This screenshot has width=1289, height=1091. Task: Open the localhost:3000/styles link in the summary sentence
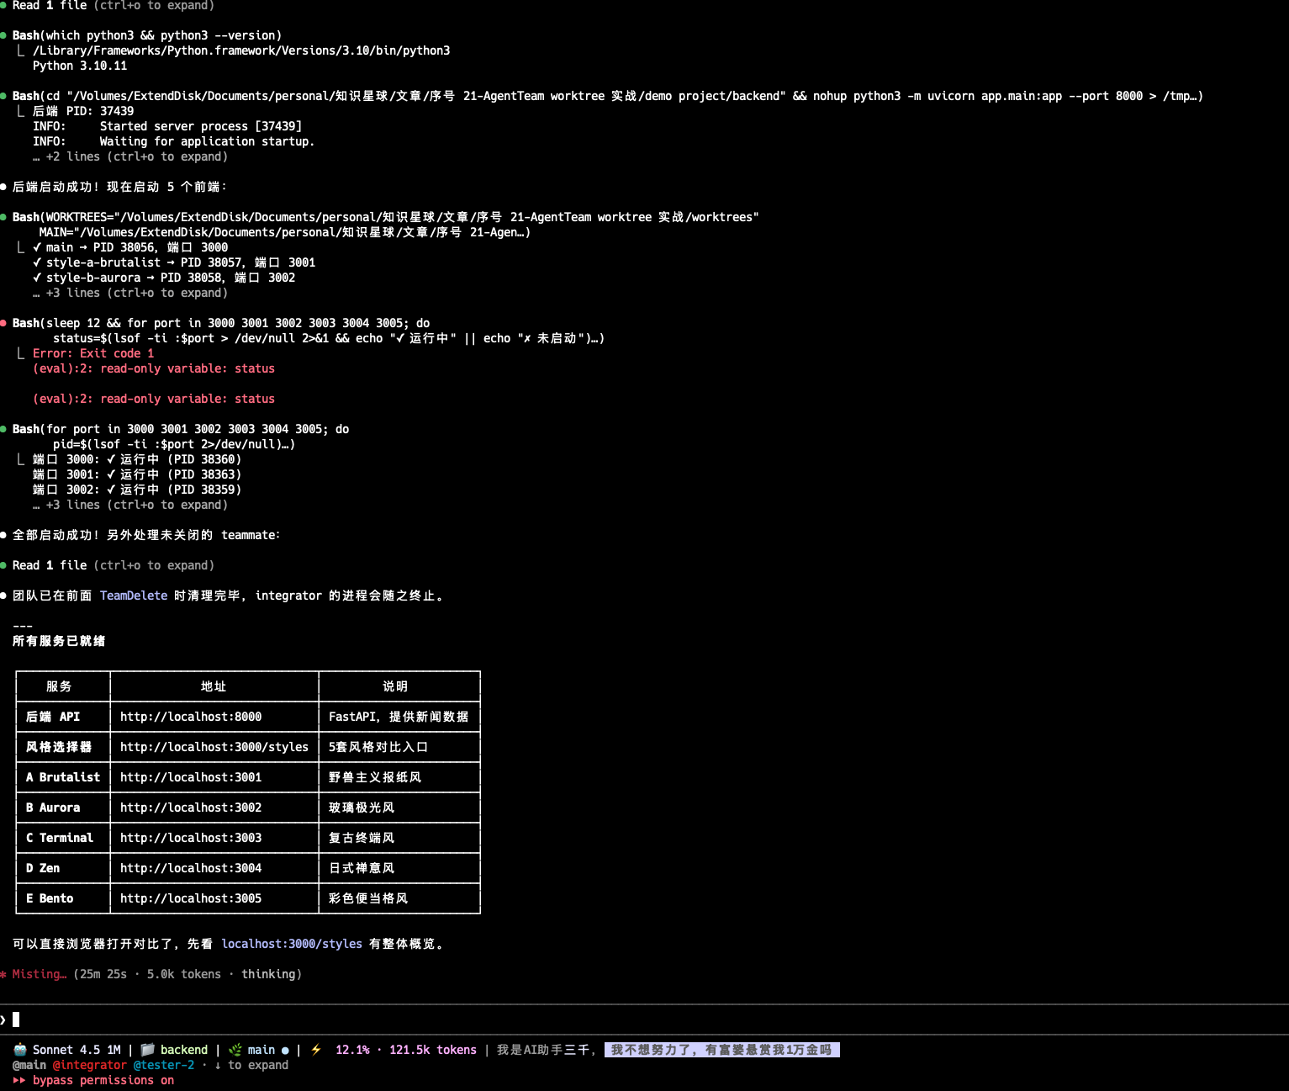pos(292,944)
